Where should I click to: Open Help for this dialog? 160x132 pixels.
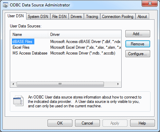(142, 123)
